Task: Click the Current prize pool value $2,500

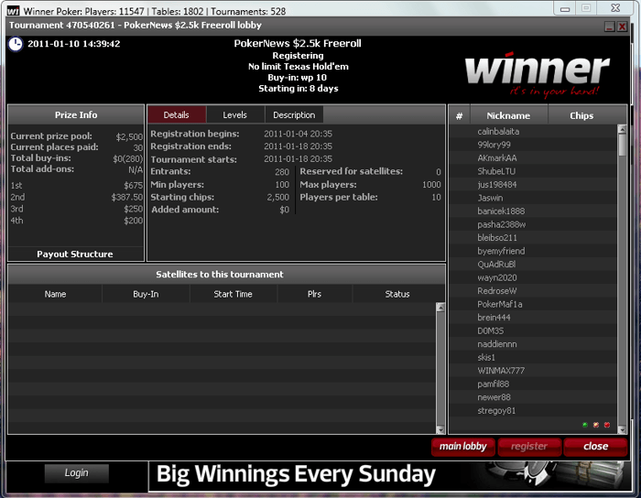Action: pos(129,136)
